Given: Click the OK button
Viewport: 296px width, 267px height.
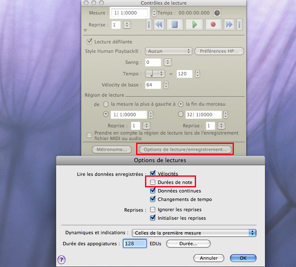Looking at the screenshot, I should (243, 258).
